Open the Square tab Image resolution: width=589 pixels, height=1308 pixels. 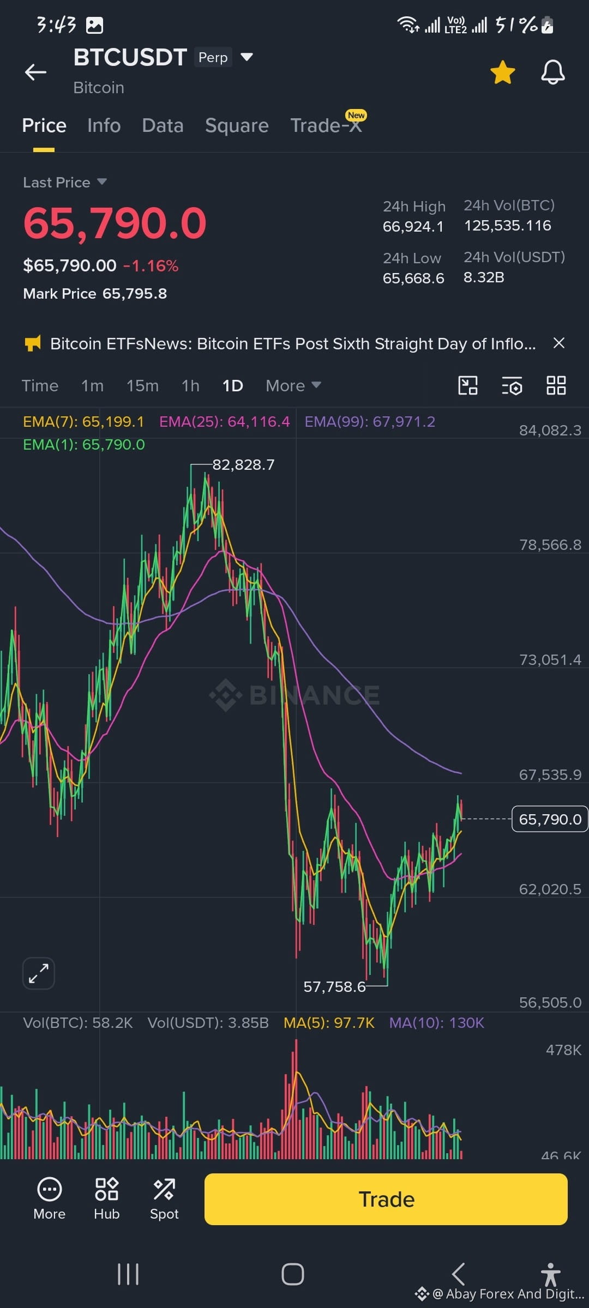click(237, 125)
